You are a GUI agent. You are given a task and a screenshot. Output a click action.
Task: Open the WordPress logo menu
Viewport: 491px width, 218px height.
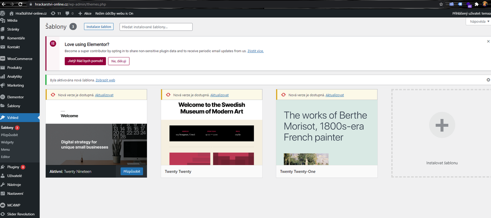click(x=3, y=13)
